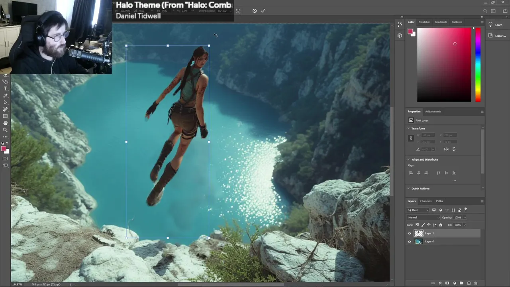This screenshot has height=287, width=510.
Task: Toggle link width and height proportions
Action: [411, 138]
